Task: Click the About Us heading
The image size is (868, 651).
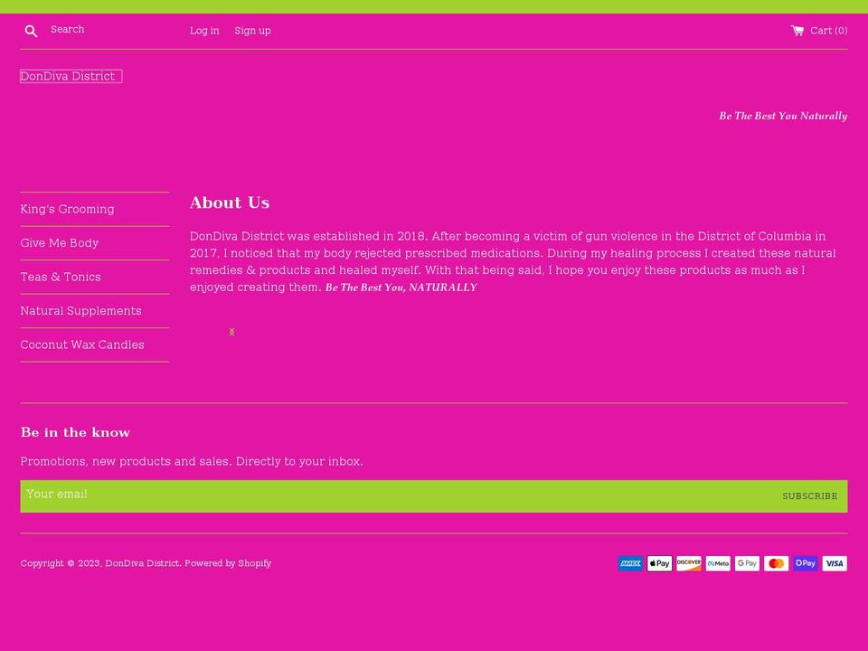Action: pos(230,203)
